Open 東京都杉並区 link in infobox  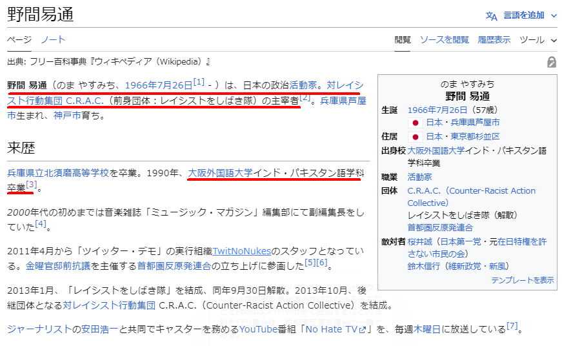point(476,137)
